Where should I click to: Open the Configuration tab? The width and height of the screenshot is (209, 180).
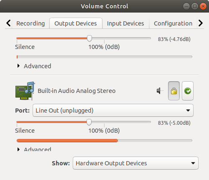(x=173, y=23)
